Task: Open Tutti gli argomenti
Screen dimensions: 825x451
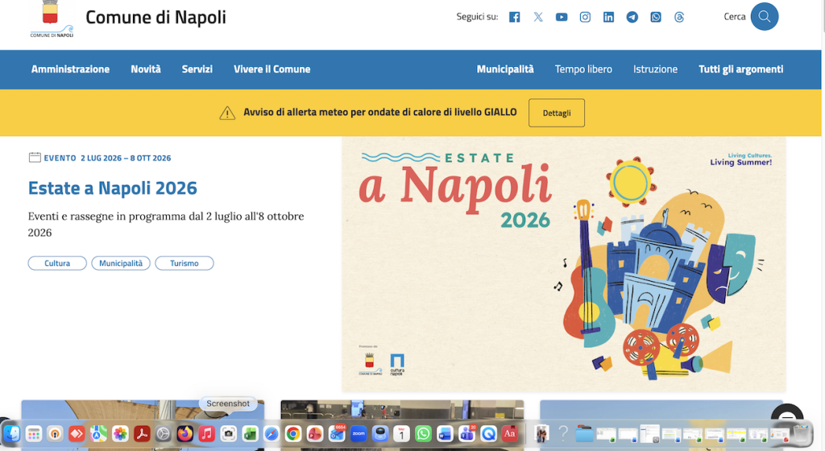Action: coord(741,69)
